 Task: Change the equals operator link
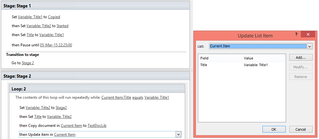pyautogui.click(x=137, y=97)
